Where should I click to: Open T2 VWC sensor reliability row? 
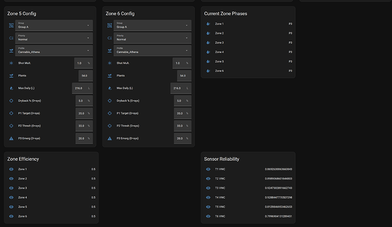pos(248,179)
